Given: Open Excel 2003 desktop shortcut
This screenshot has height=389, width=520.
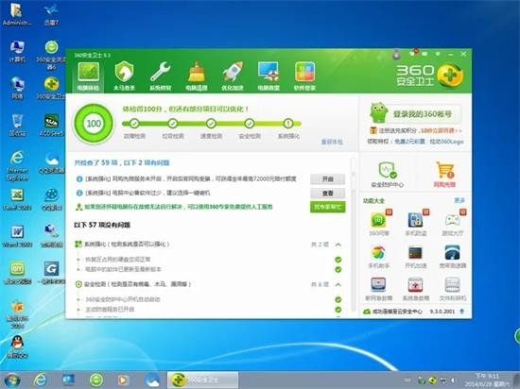Looking at the screenshot, I should point(17,199).
